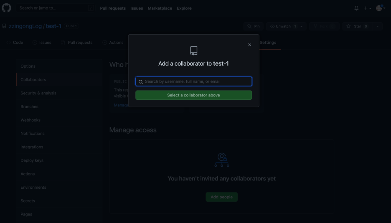
Task: Click the Add people button
Action: (222, 197)
